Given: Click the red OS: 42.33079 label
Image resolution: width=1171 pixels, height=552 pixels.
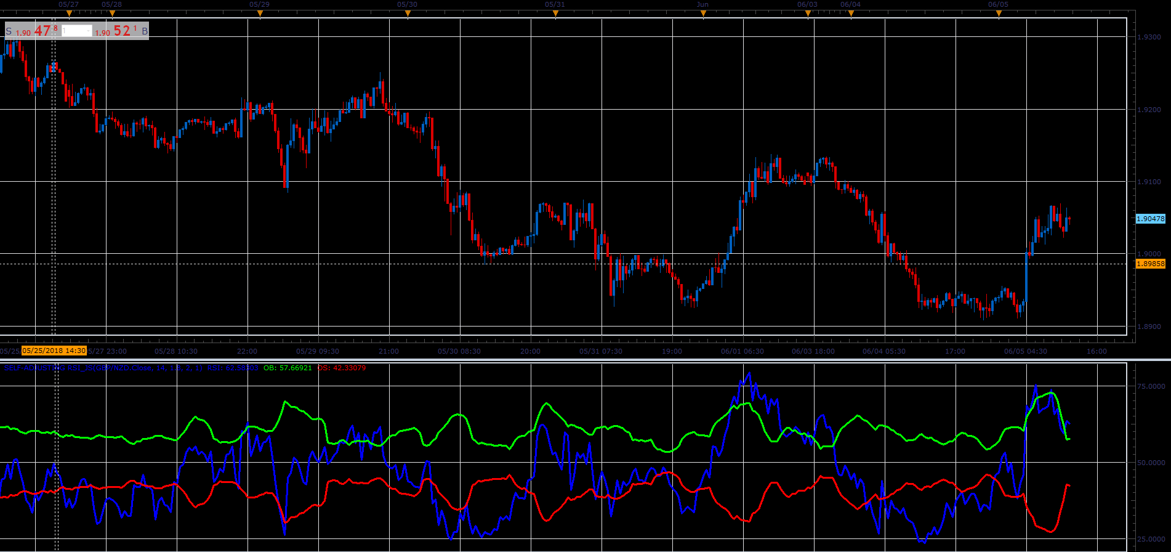Looking at the screenshot, I should click(342, 368).
